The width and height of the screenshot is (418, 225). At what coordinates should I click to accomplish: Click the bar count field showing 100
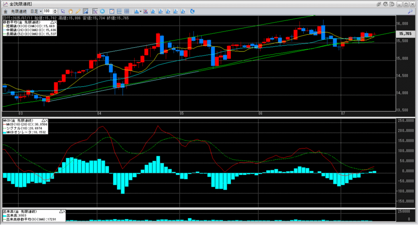point(48,11)
